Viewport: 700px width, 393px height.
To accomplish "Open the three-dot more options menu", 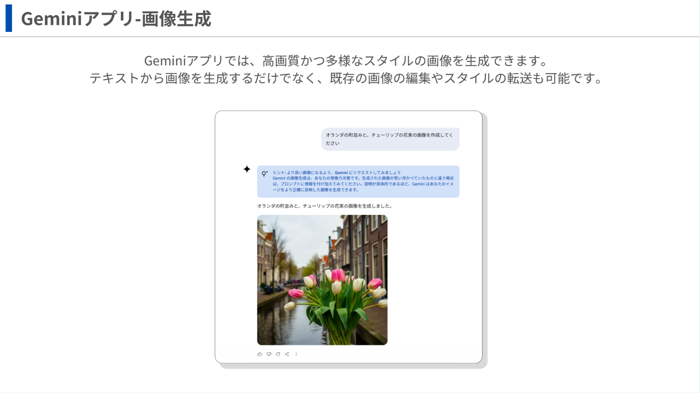I will pyautogui.click(x=296, y=354).
